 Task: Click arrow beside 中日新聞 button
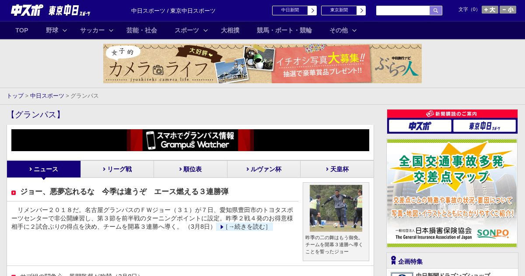[312, 11]
